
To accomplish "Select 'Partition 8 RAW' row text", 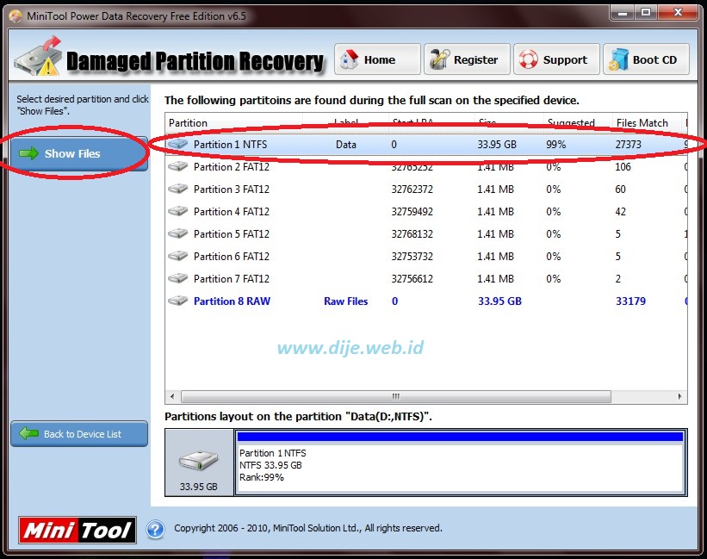I will (x=232, y=301).
